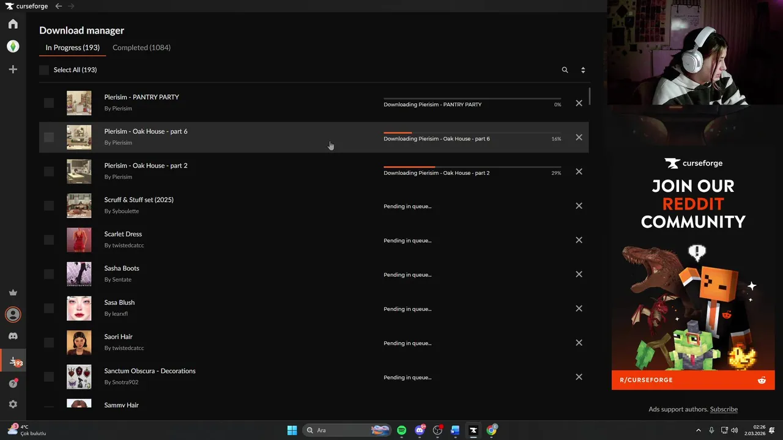This screenshot has width=783, height=440.
Task: Tick checkbox for Saori Hair
Action: tap(49, 343)
